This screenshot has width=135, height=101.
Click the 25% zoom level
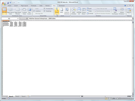tap(114, 98)
